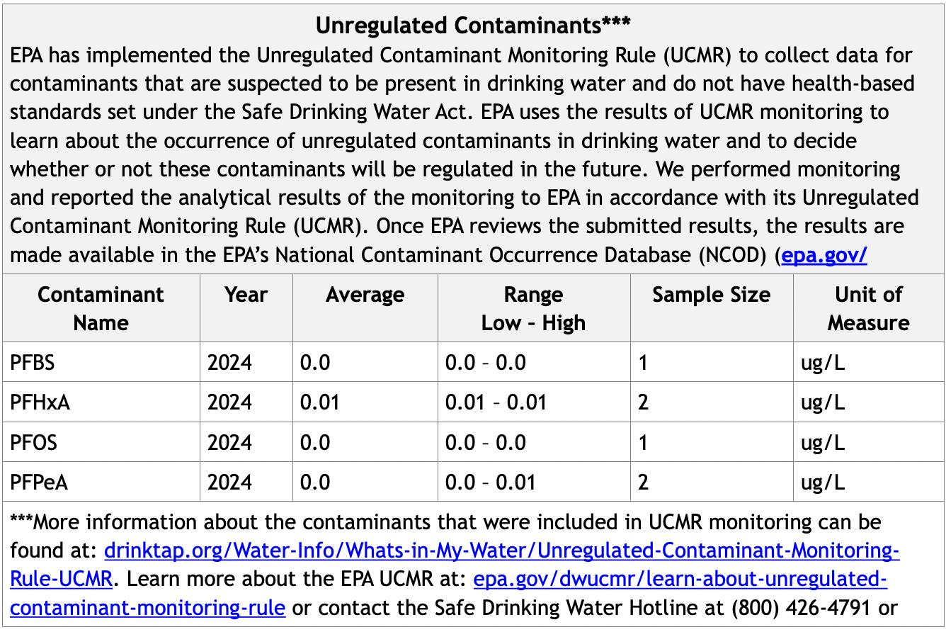Select the Range Low - High header
946x632 pixels.
point(533,308)
